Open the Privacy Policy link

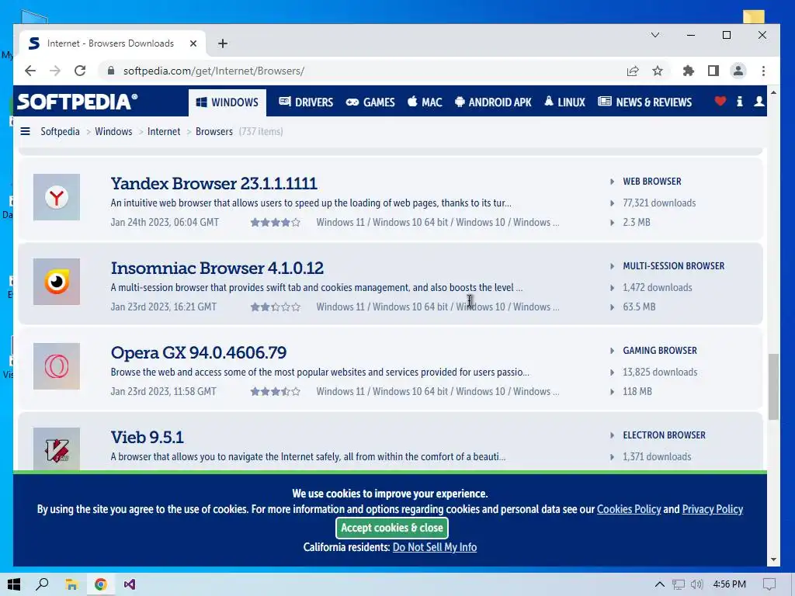pyautogui.click(x=713, y=509)
